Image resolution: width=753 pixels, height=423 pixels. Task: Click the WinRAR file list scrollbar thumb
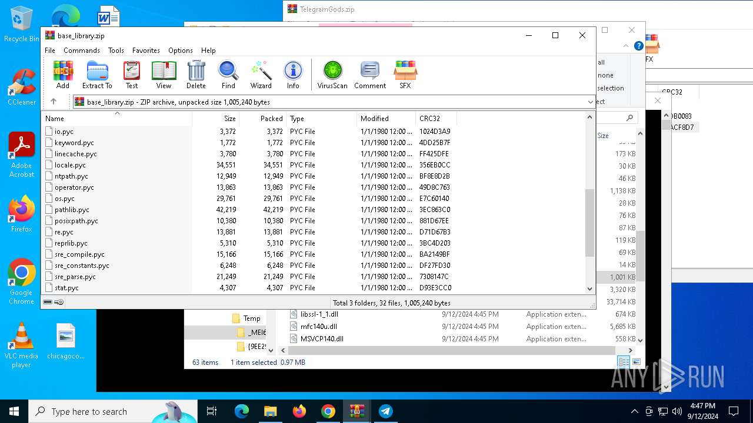[x=590, y=223]
